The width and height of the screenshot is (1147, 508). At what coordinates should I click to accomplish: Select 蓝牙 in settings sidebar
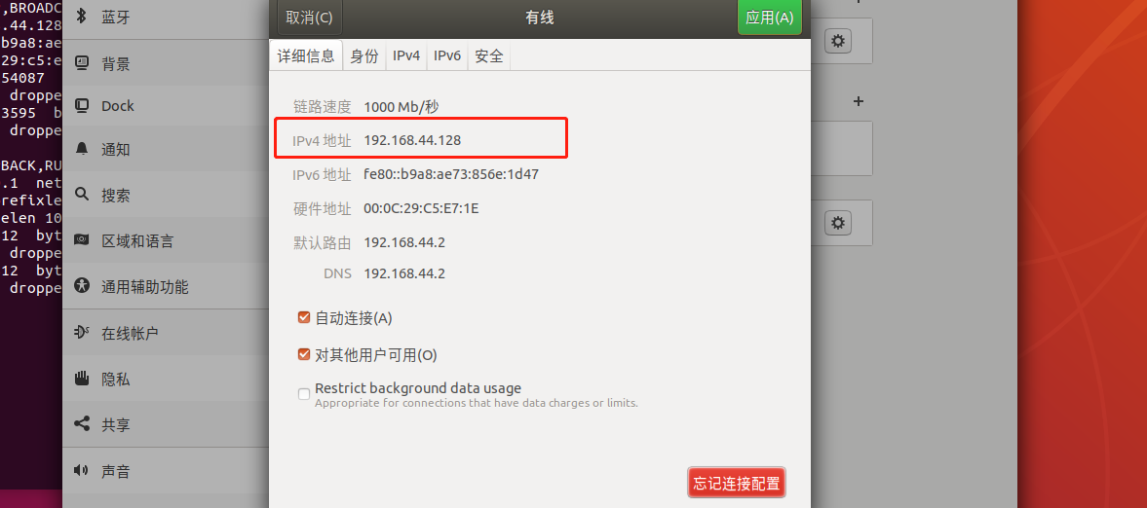[166, 18]
